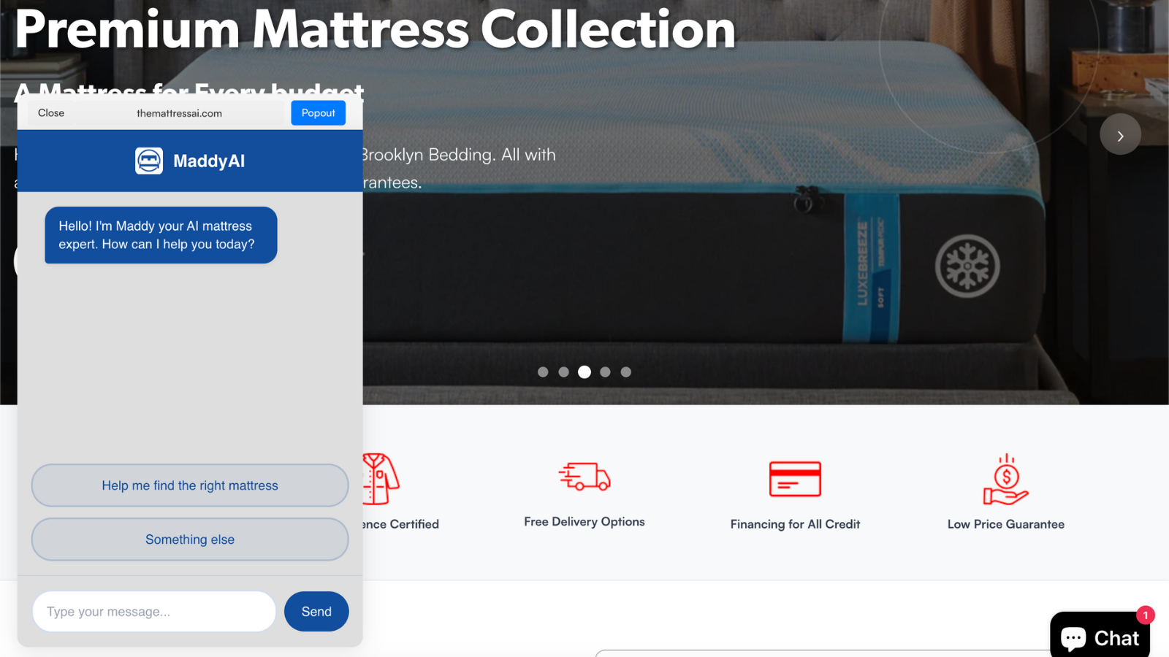The image size is (1169, 657).
Task: Click the chat notification badge showing 1
Action: click(1145, 615)
